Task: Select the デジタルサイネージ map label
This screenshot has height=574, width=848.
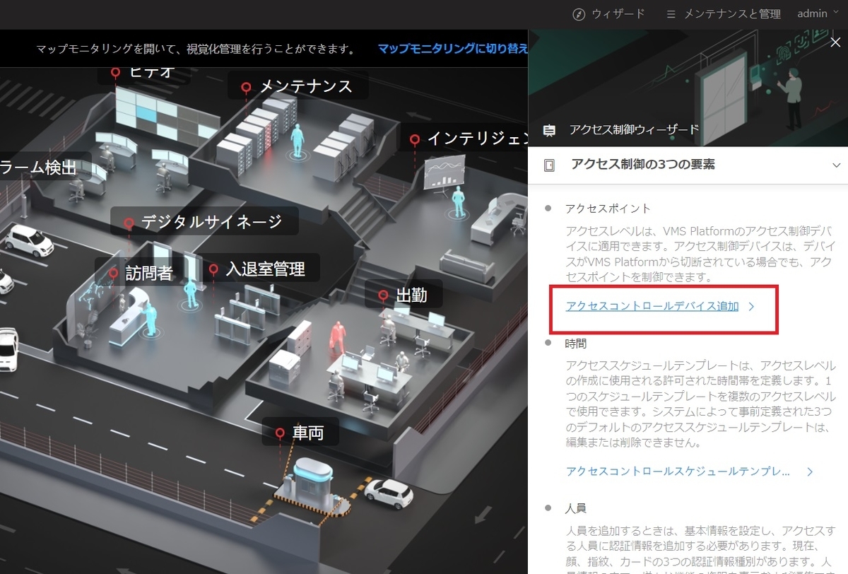Action: [211, 222]
